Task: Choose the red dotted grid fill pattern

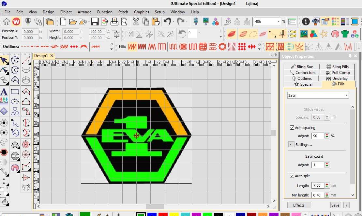Action: click(242, 47)
